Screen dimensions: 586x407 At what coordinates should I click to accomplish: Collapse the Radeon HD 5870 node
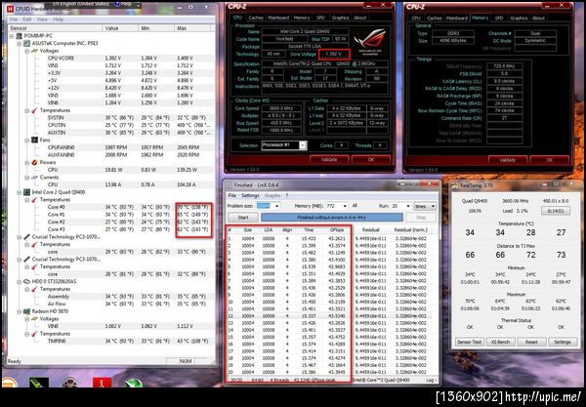click(x=20, y=311)
